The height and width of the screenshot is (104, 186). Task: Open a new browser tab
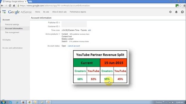click(30, 2)
